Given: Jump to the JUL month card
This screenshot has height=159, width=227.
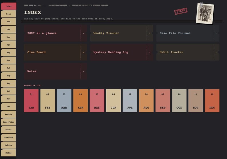Looking at the screenshot, I should pos(130,101).
